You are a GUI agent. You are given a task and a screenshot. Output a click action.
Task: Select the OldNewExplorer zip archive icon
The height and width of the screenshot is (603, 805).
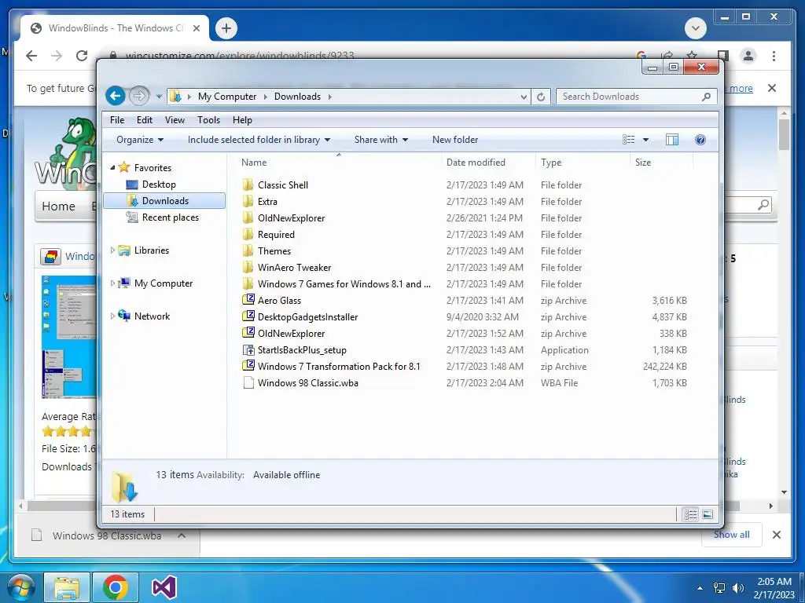pyautogui.click(x=248, y=333)
